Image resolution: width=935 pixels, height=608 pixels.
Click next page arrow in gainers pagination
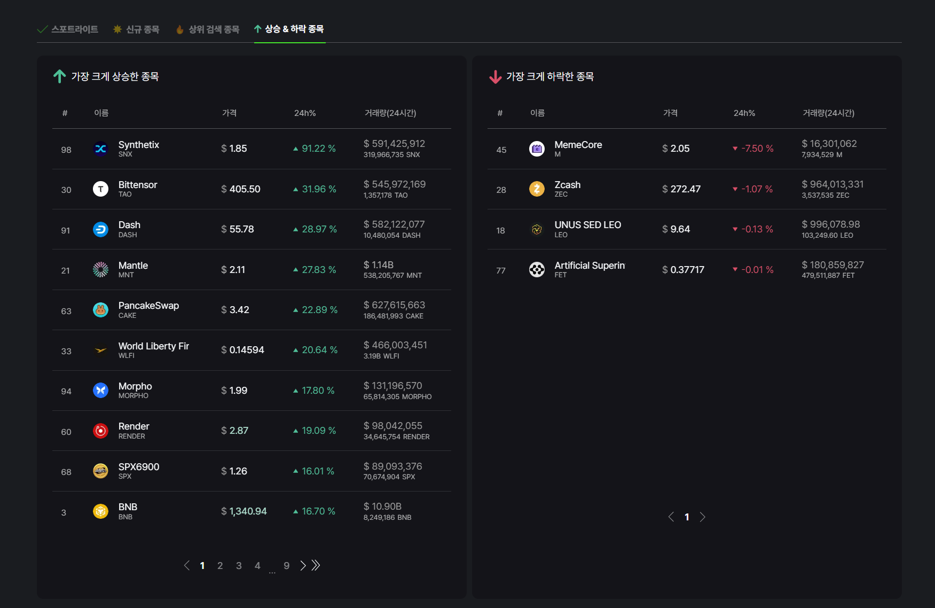coord(303,566)
